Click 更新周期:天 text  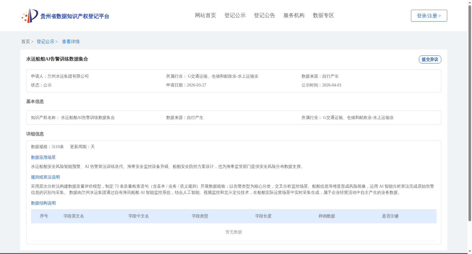pyautogui.click(x=82, y=147)
